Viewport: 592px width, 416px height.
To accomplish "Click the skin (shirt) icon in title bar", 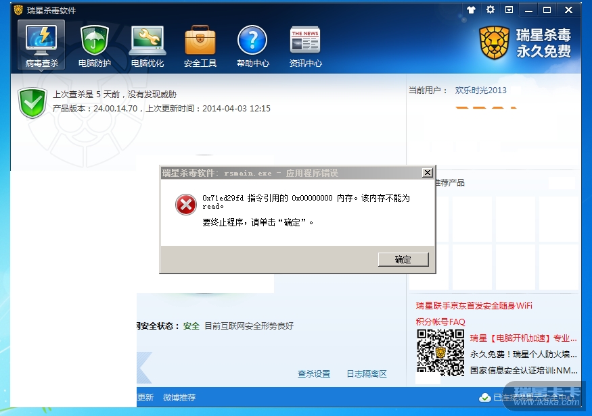I will coord(471,10).
